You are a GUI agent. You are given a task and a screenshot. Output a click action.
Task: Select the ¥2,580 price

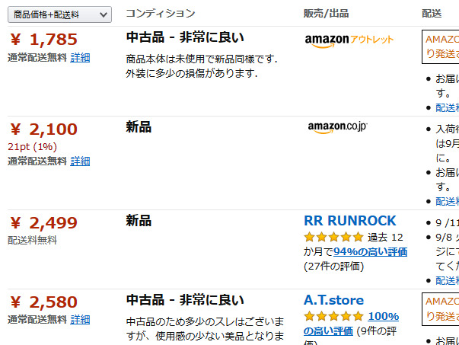click(43, 302)
